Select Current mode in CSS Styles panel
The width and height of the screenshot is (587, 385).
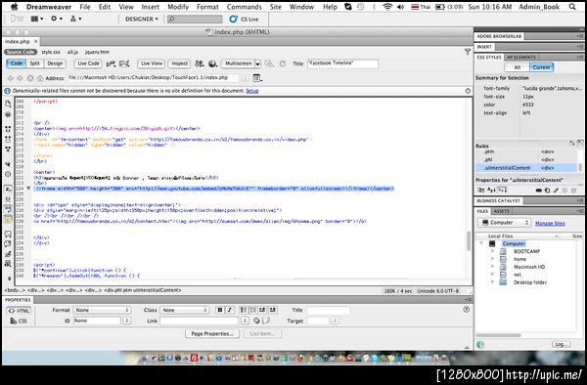541,67
